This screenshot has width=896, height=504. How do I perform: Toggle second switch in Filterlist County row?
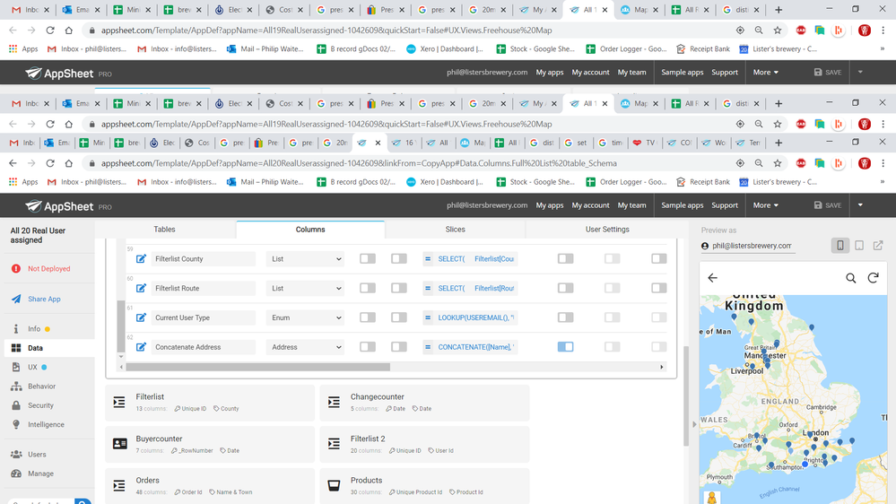(399, 259)
